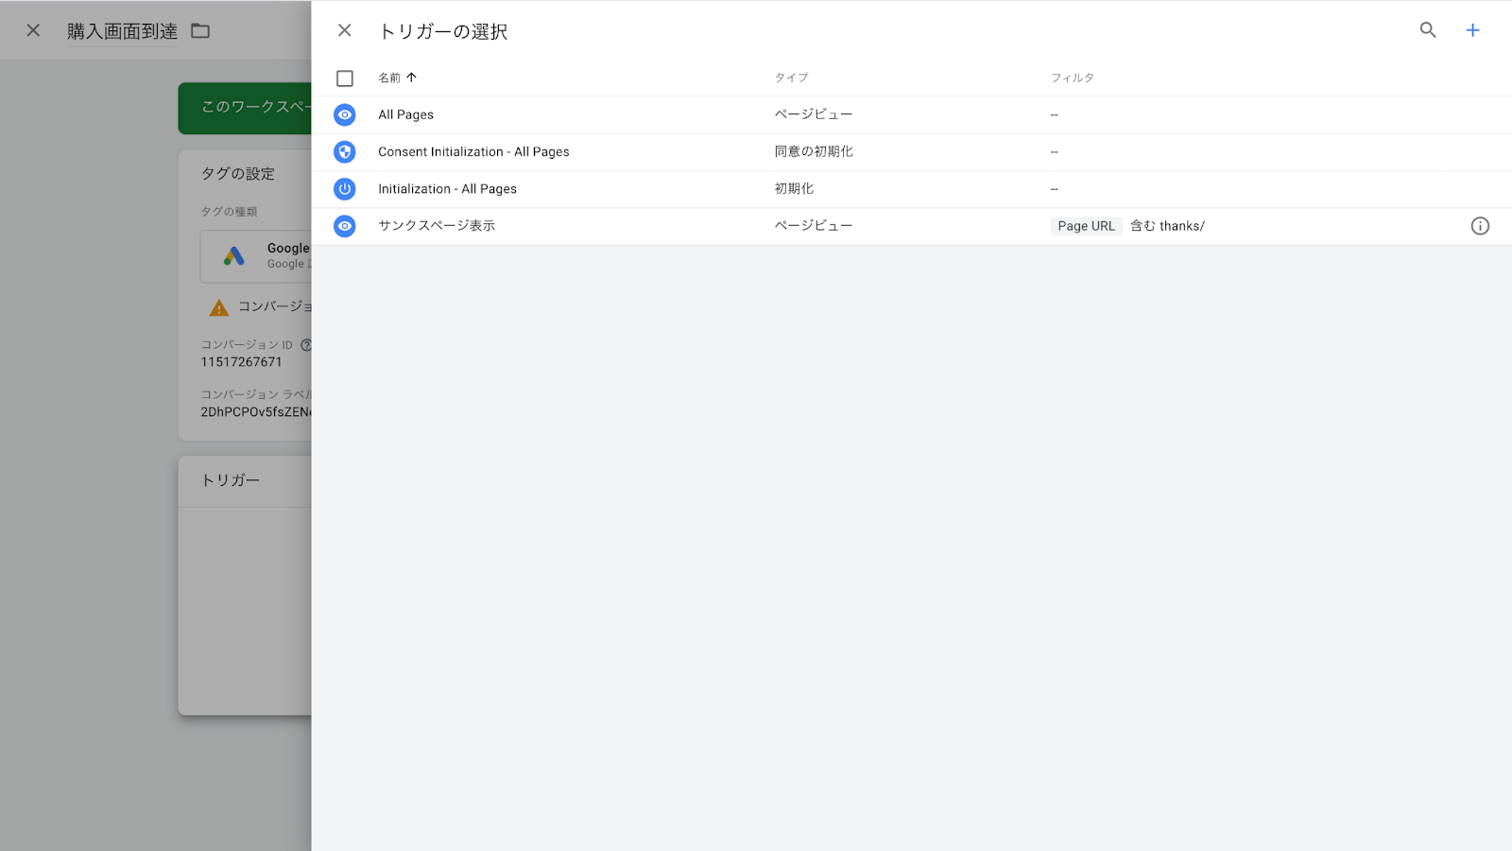Click the Page URL filter chip
The image size is (1512, 851).
click(x=1086, y=226)
